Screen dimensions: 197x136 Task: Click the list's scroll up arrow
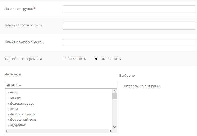pyautogui.click(x=115, y=91)
